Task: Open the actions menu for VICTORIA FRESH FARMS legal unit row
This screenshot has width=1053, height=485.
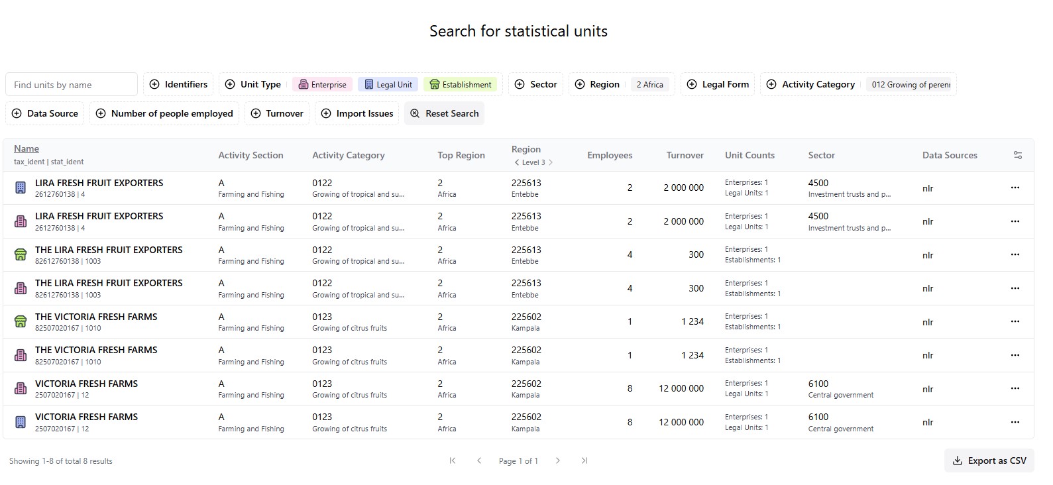Action: tap(1015, 422)
